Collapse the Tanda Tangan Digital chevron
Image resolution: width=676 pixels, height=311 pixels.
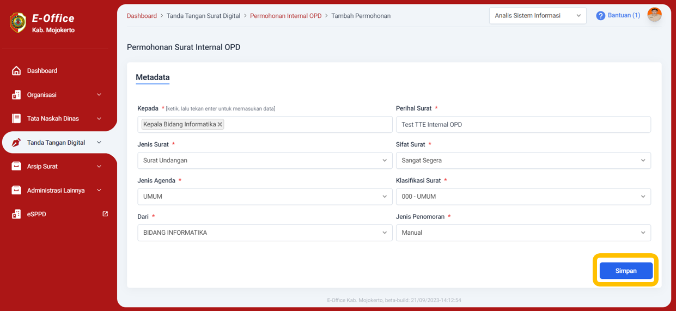(x=99, y=143)
